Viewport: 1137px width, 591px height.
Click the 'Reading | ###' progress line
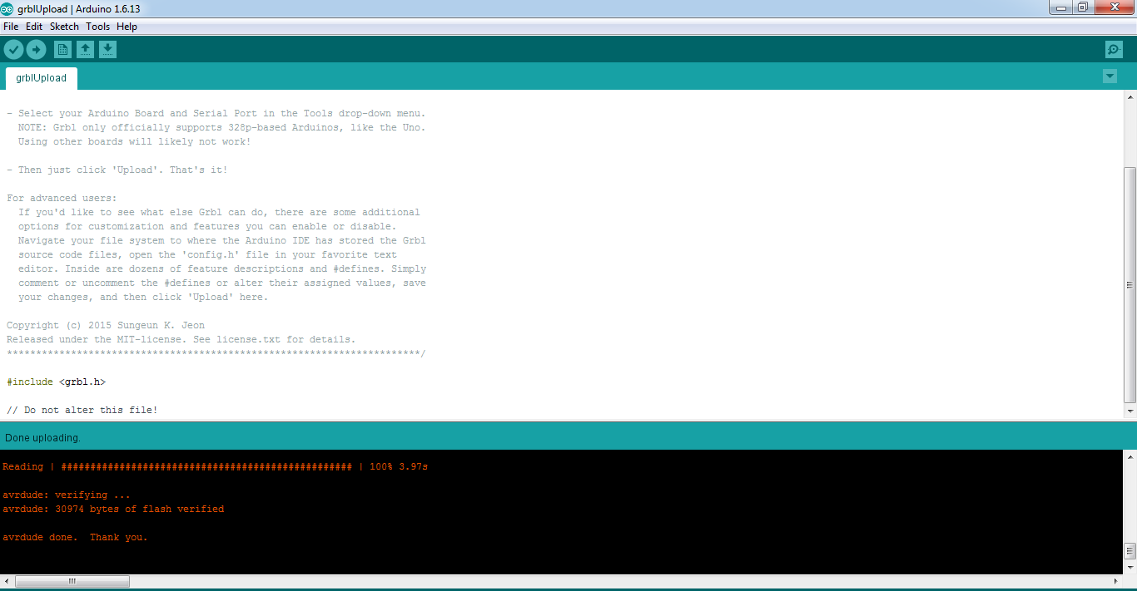215,466
